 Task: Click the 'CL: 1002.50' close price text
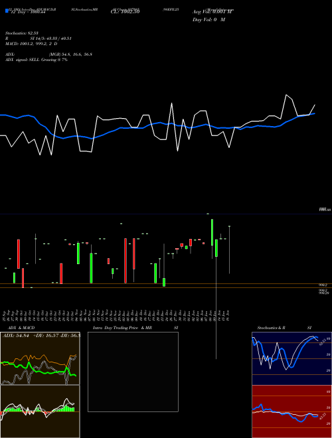tap(125, 12)
